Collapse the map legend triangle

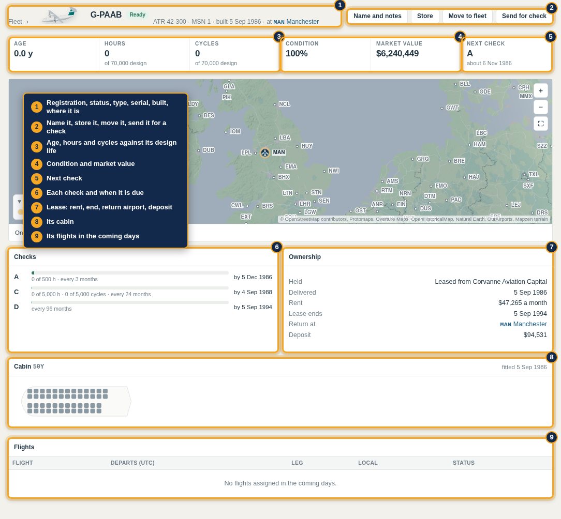tap(19, 202)
